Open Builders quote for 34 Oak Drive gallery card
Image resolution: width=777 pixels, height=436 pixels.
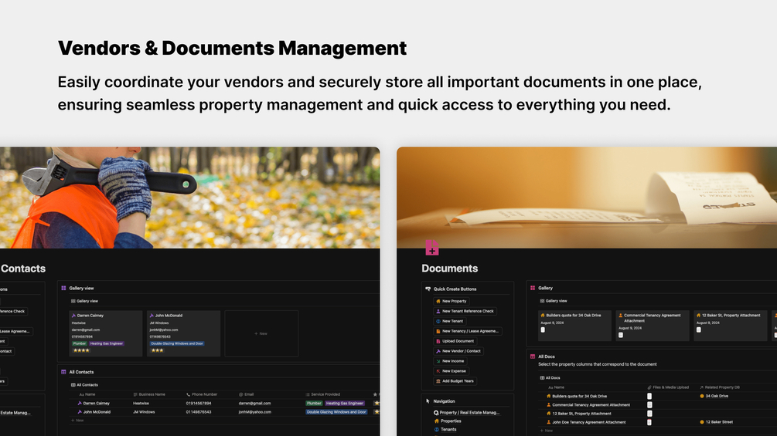click(x=574, y=326)
